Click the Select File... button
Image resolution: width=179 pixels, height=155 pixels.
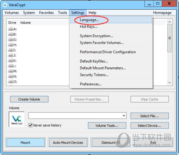149,116
